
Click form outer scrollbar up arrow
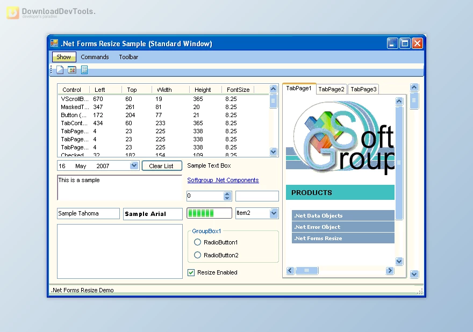click(x=414, y=88)
